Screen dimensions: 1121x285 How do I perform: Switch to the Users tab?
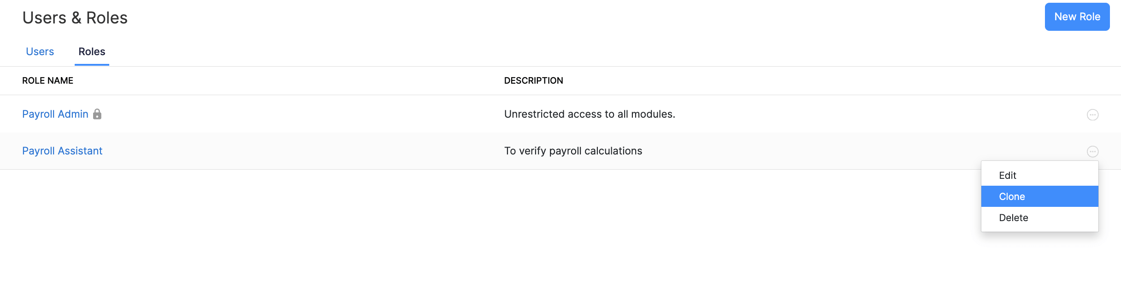[40, 51]
